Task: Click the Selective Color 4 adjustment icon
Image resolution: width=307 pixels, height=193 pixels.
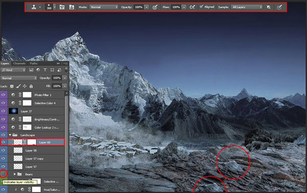Action: click(x=13, y=103)
